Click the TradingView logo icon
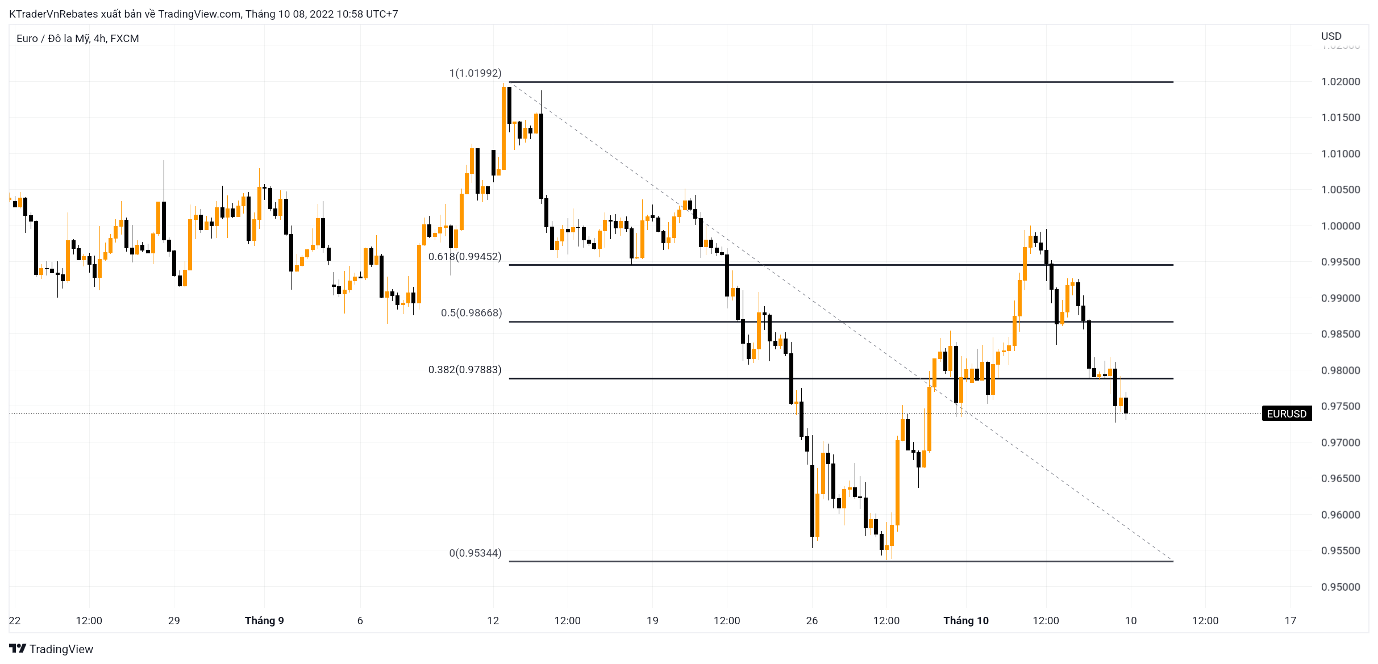The height and width of the screenshot is (664, 1378). click(x=18, y=649)
